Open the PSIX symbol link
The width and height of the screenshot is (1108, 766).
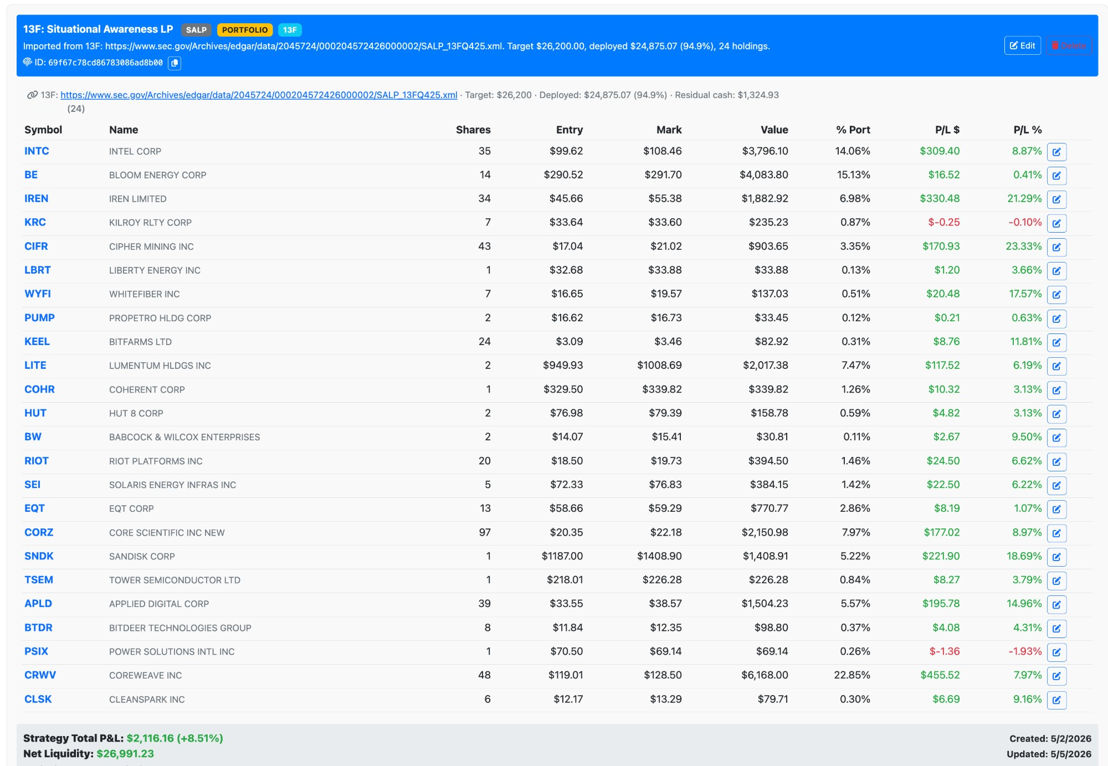[x=36, y=651]
